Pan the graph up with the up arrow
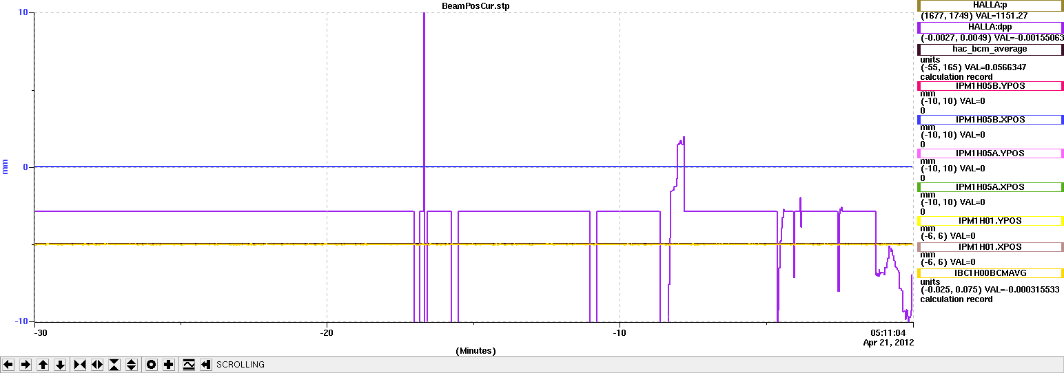Screen dimensions: 1064x373 click(43, 365)
